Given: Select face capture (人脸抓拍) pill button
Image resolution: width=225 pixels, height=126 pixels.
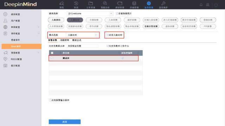Looking at the screenshot, I should click(x=56, y=20).
